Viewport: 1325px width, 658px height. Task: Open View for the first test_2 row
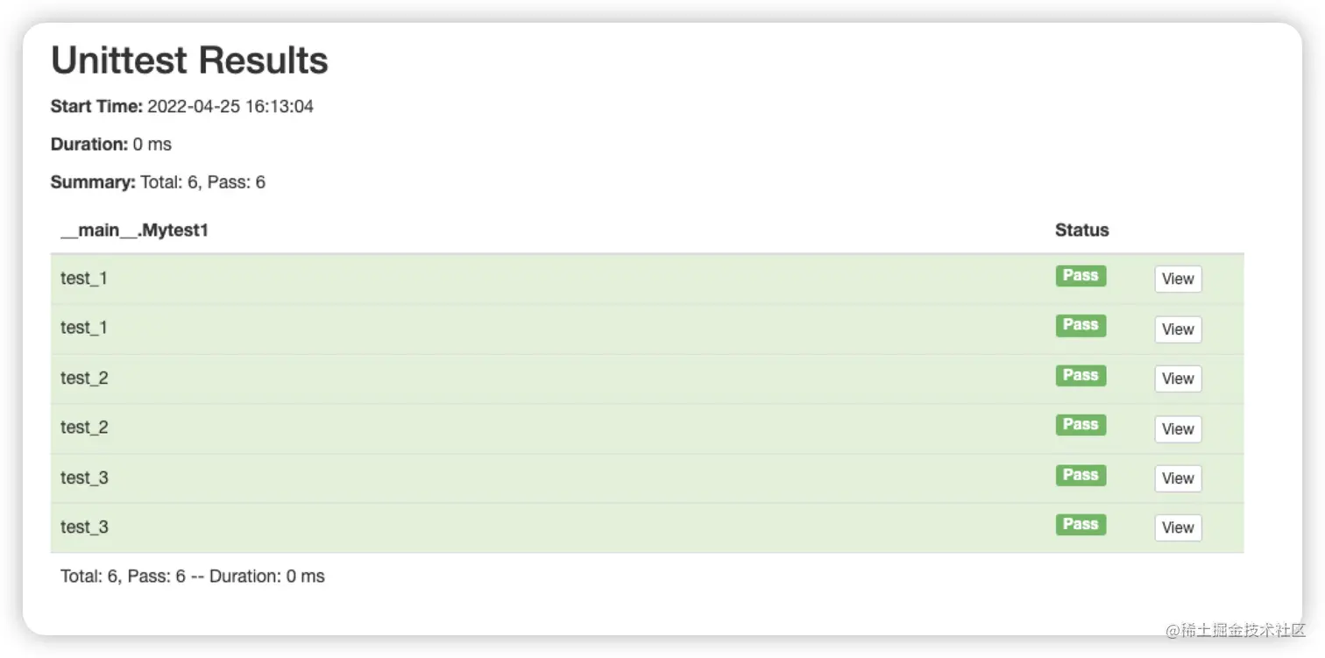[1178, 379]
